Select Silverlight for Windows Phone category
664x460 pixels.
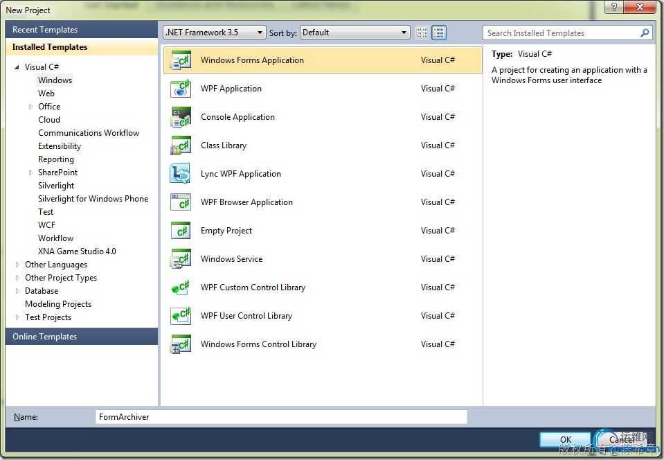(x=93, y=199)
